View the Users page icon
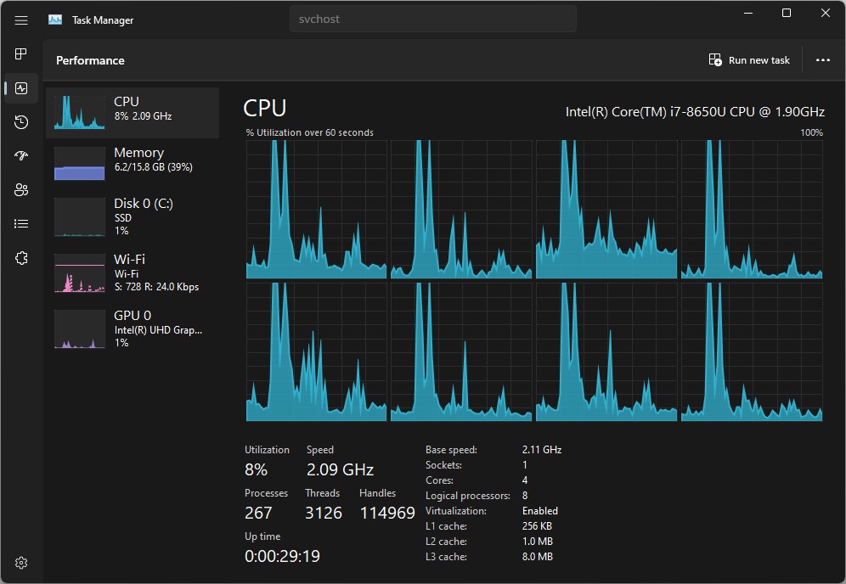The width and height of the screenshot is (846, 584). [x=21, y=189]
